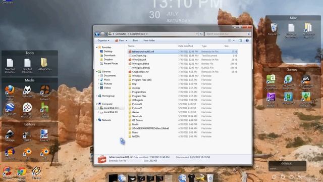This screenshot has height=182, width=323.
Task: Click Local Disk (C:) breadcrumb segment
Action: tap(137, 34)
